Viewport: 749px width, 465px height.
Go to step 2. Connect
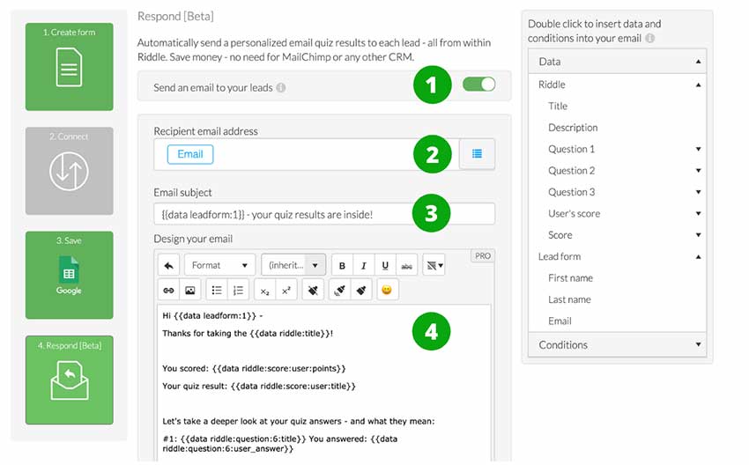tap(70, 171)
